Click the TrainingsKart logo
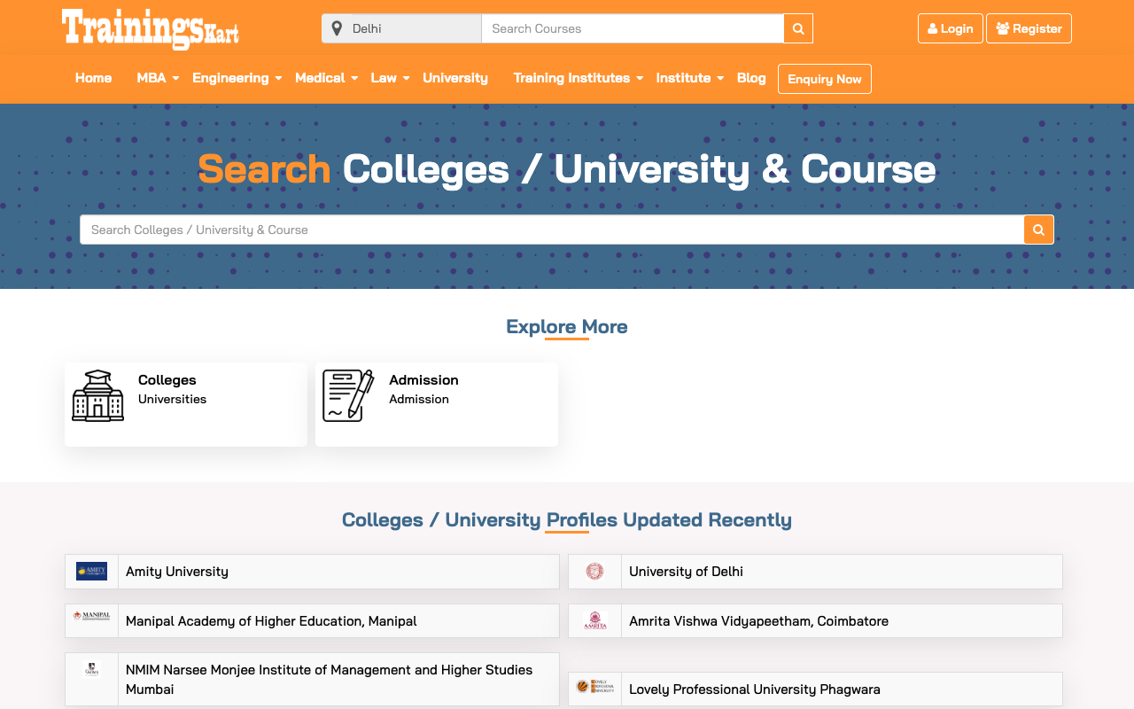The width and height of the screenshot is (1134, 709). [x=151, y=28]
